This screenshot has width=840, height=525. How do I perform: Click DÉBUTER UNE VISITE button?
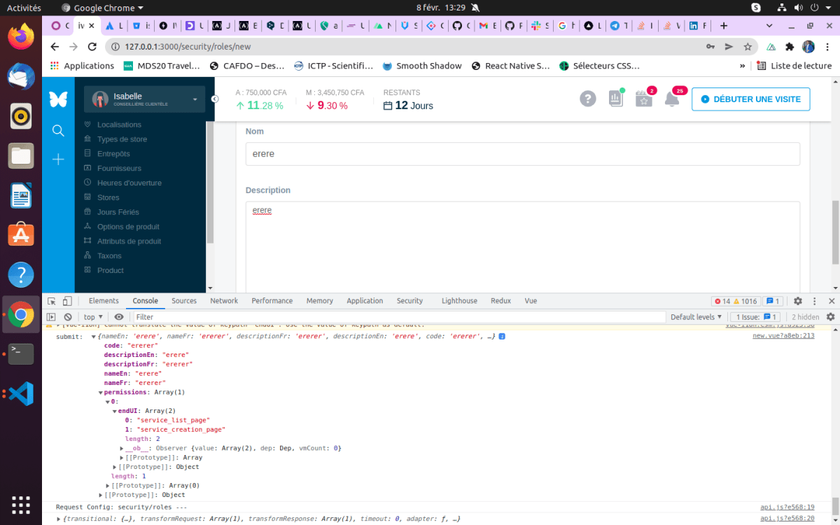[750, 99]
